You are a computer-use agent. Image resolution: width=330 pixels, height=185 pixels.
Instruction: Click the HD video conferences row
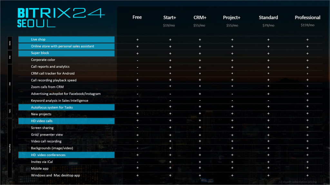coord(66,155)
